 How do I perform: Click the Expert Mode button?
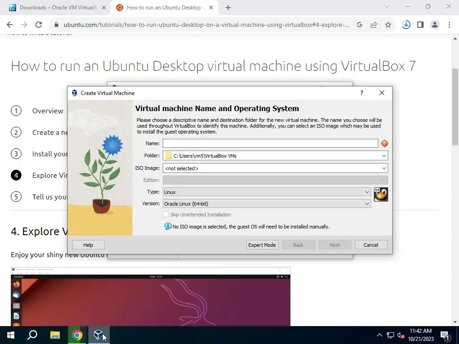[262, 245]
